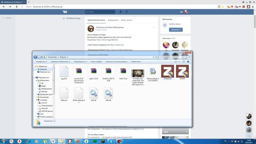Select the Zx64.dll file
Screen dimensions: 256x144
click(x=108, y=94)
